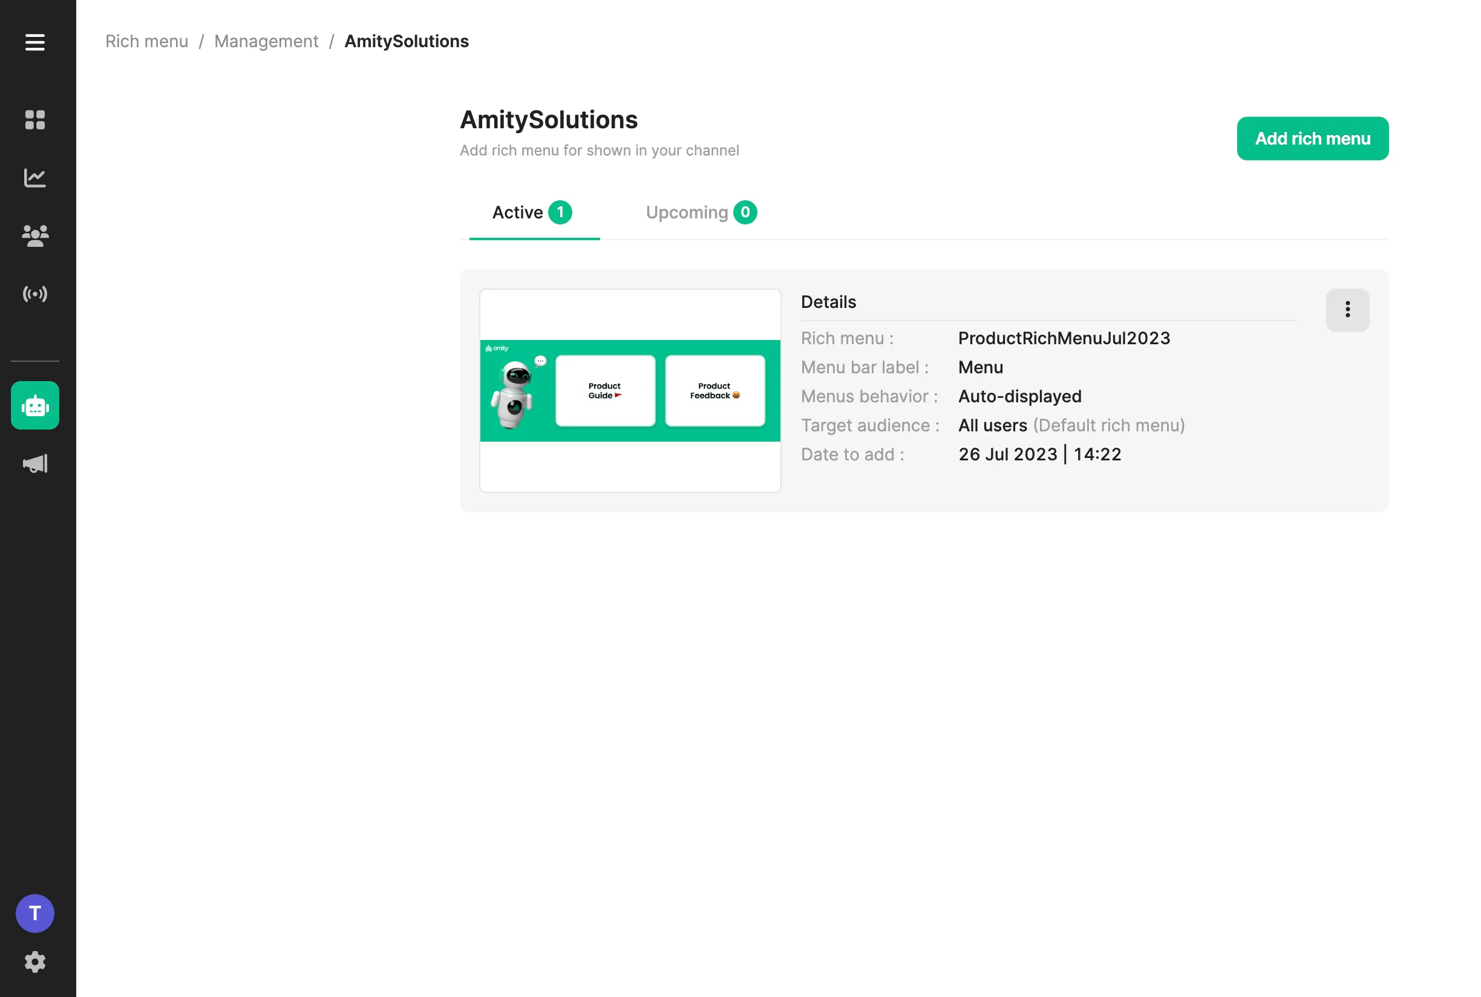Go to Rich menu breadcrumb link
The width and height of the screenshot is (1481, 997).
[x=147, y=41]
